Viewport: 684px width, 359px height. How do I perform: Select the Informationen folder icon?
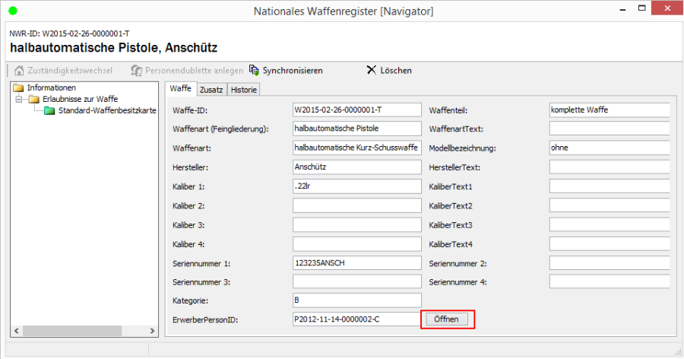coord(19,87)
